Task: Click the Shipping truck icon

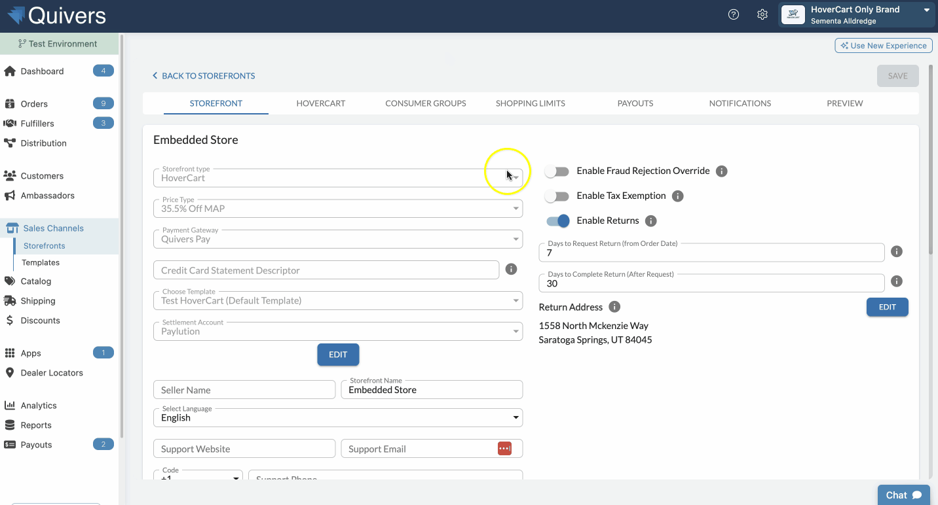Action: [10, 300]
